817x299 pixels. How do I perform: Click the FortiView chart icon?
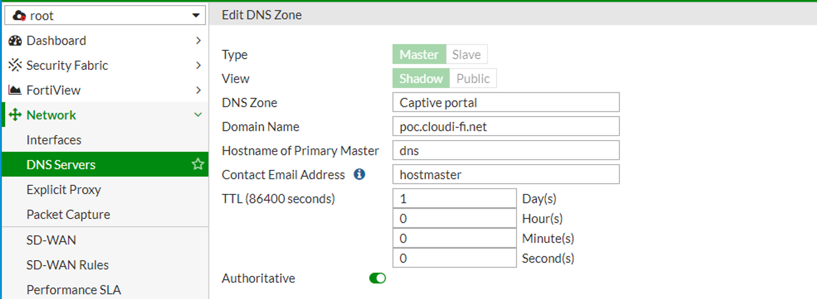[15, 90]
